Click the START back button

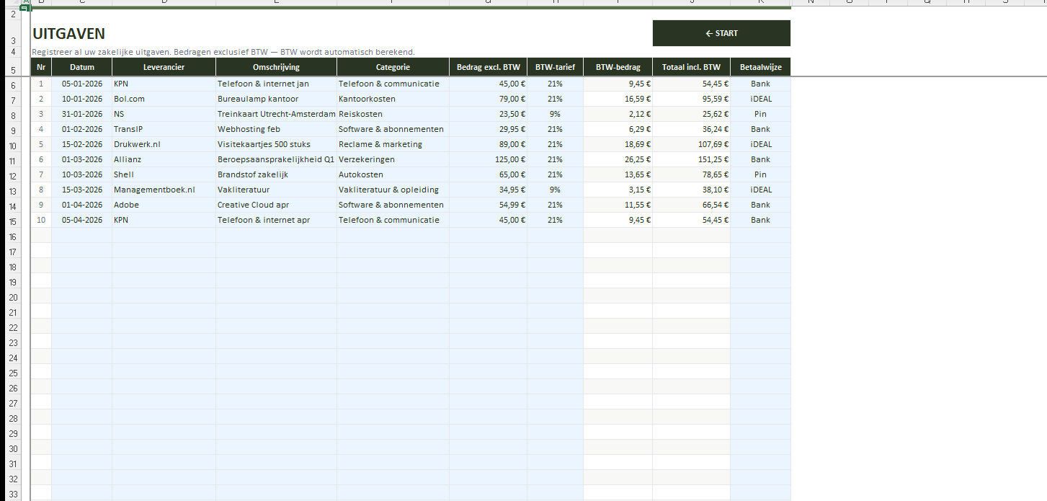click(x=721, y=33)
